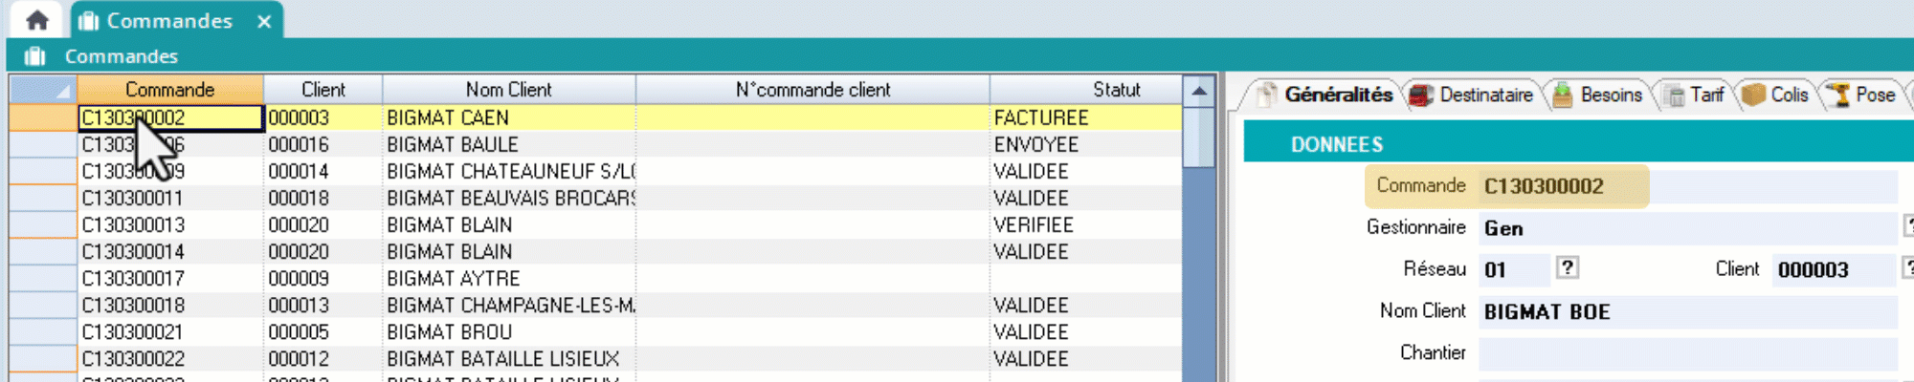Viewport: 1914px width, 382px height.
Task: Select the Commandes tab at the top
Action: click(x=168, y=21)
